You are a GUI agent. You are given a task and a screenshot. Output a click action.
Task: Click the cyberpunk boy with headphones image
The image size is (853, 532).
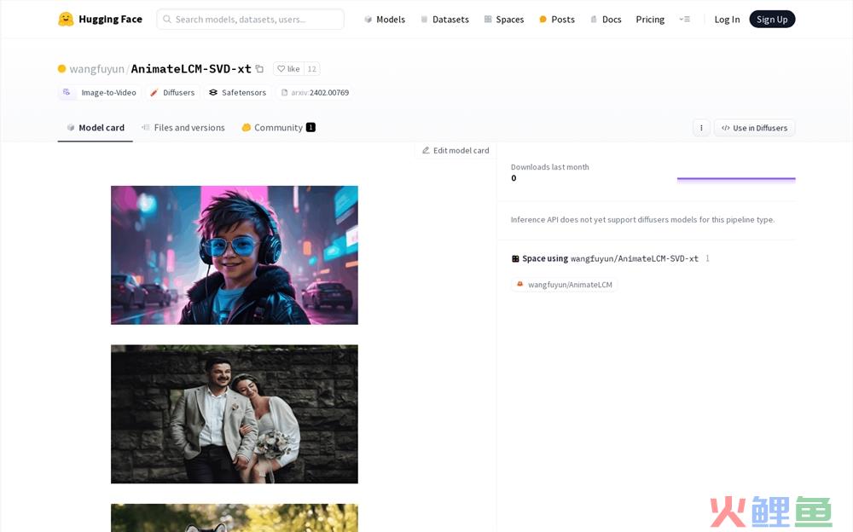click(x=235, y=255)
